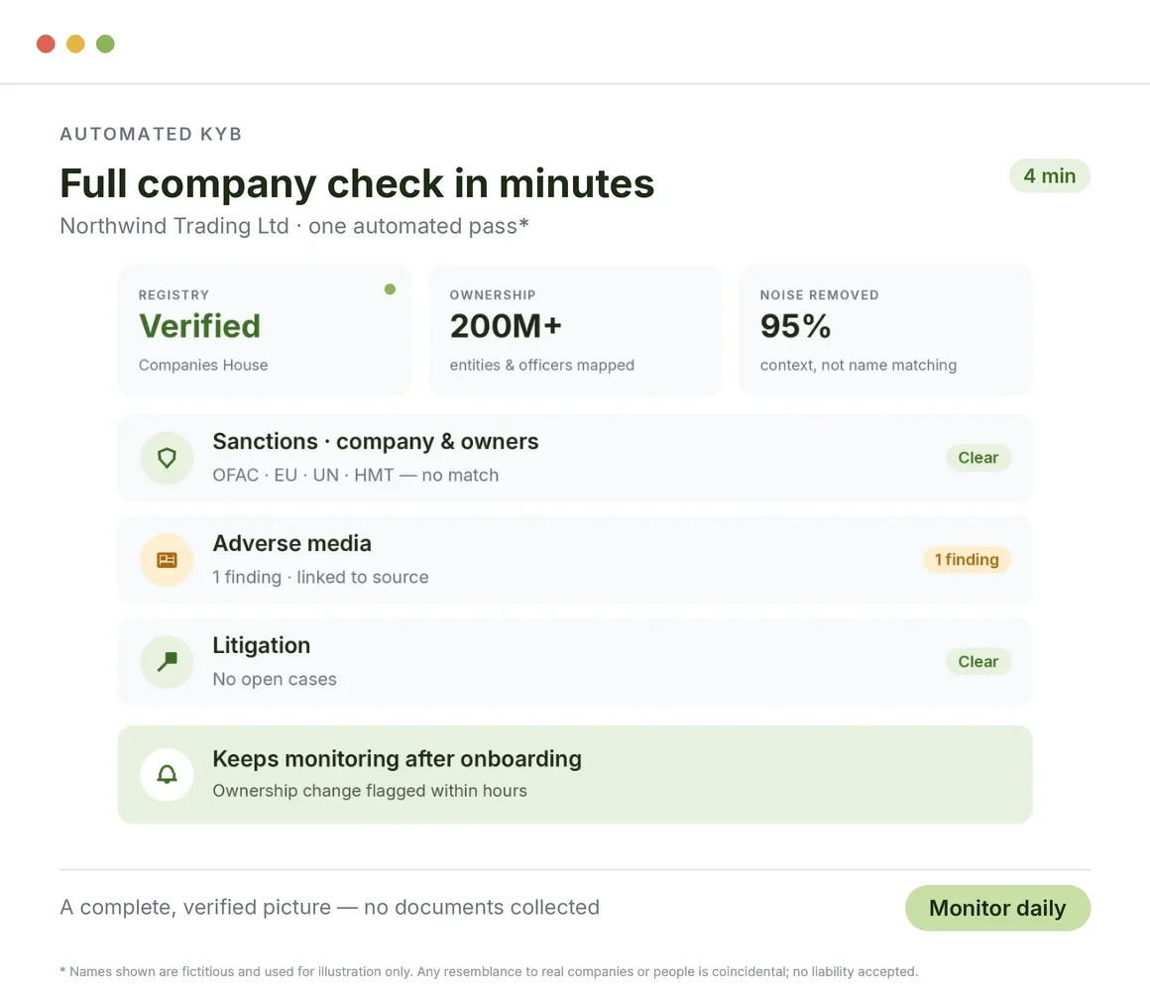Screen dimensions: 1150x991
Task: Select the Keeps monitoring after onboarding heading
Action: [397, 759]
